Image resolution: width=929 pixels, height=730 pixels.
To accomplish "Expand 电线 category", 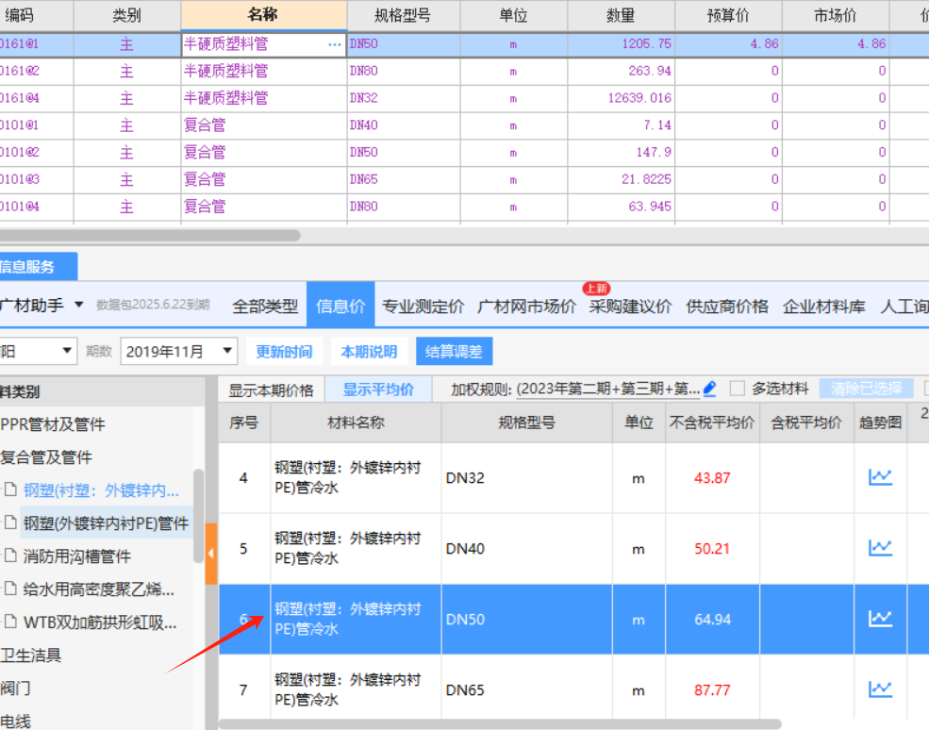I will tap(15, 722).
